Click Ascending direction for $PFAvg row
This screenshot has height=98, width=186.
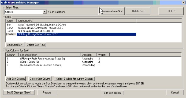click(x=88, y=59)
